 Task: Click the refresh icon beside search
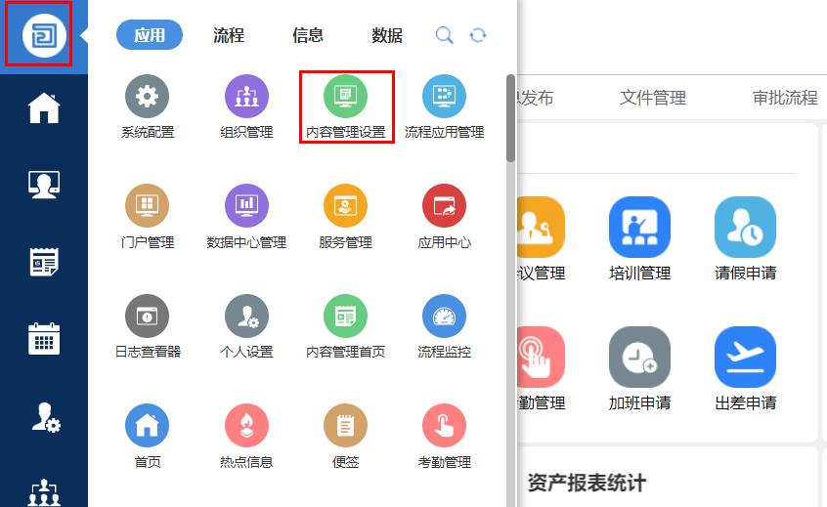pyautogui.click(x=478, y=35)
